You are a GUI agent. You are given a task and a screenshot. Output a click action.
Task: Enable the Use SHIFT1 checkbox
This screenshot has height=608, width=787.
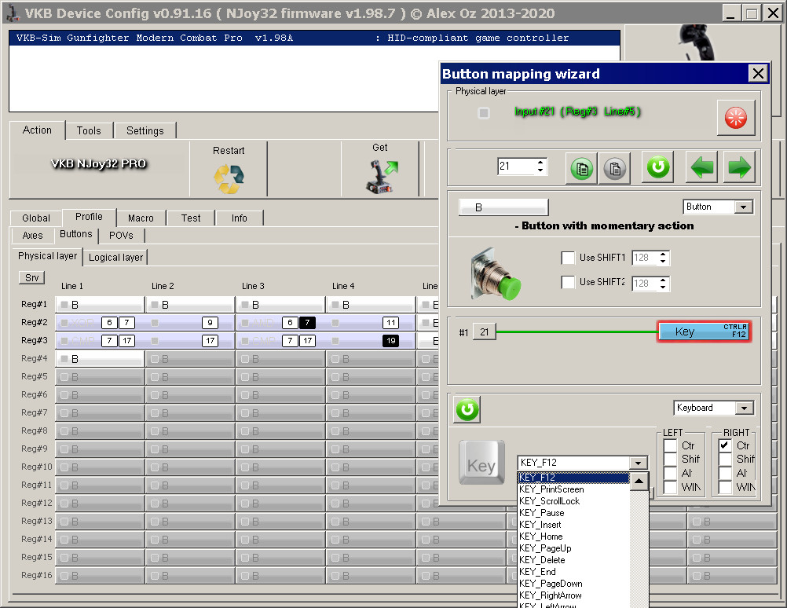(568, 258)
